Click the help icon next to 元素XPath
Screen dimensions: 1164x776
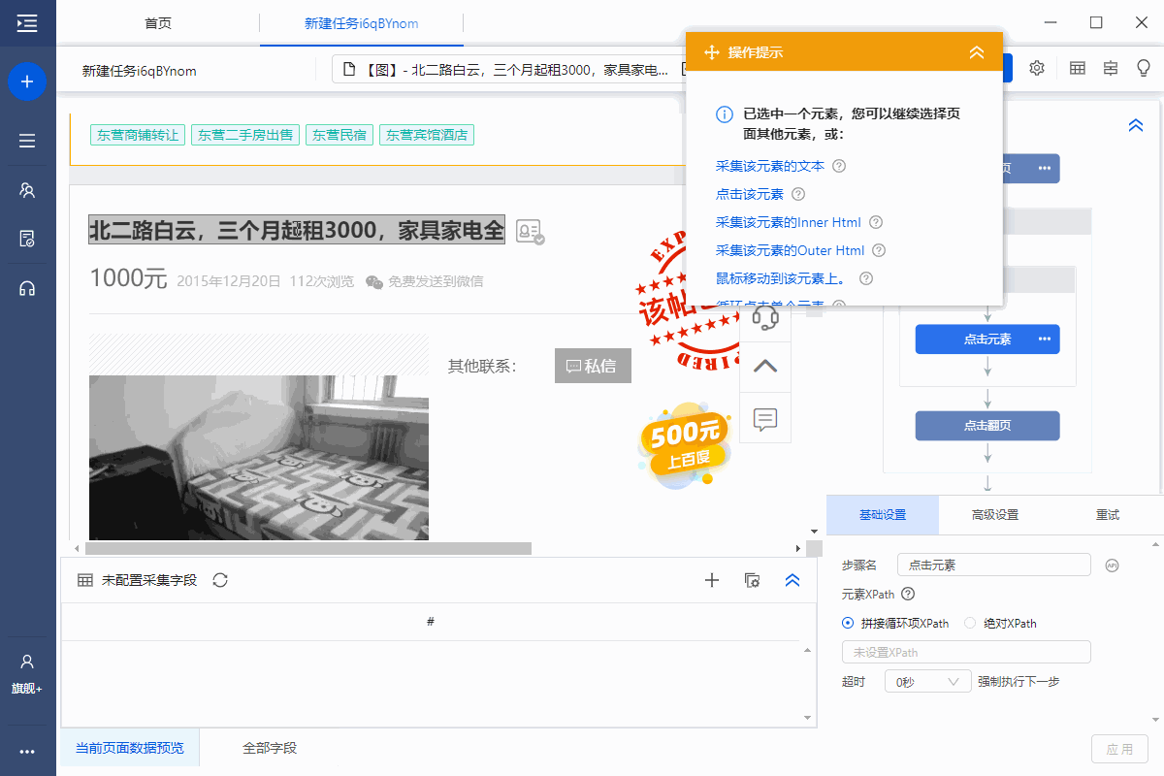tap(908, 594)
